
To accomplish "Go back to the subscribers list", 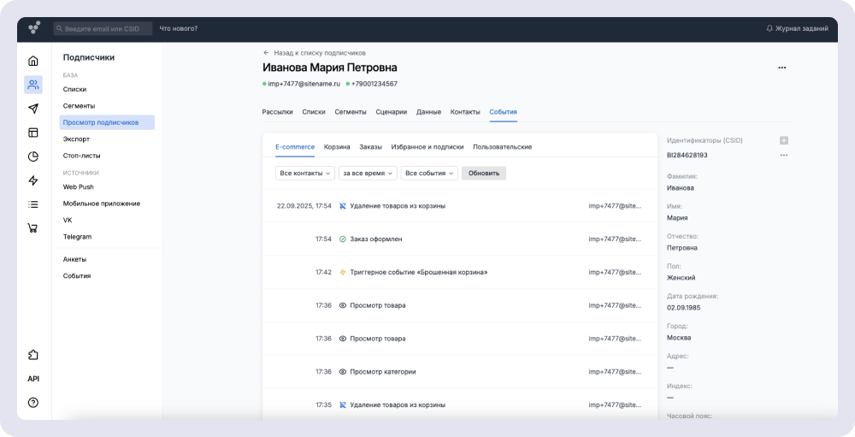I will point(315,53).
